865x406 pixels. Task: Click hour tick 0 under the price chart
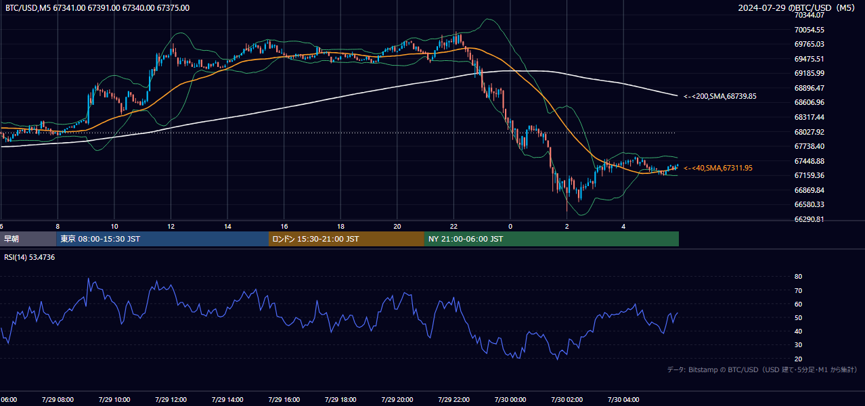point(510,227)
